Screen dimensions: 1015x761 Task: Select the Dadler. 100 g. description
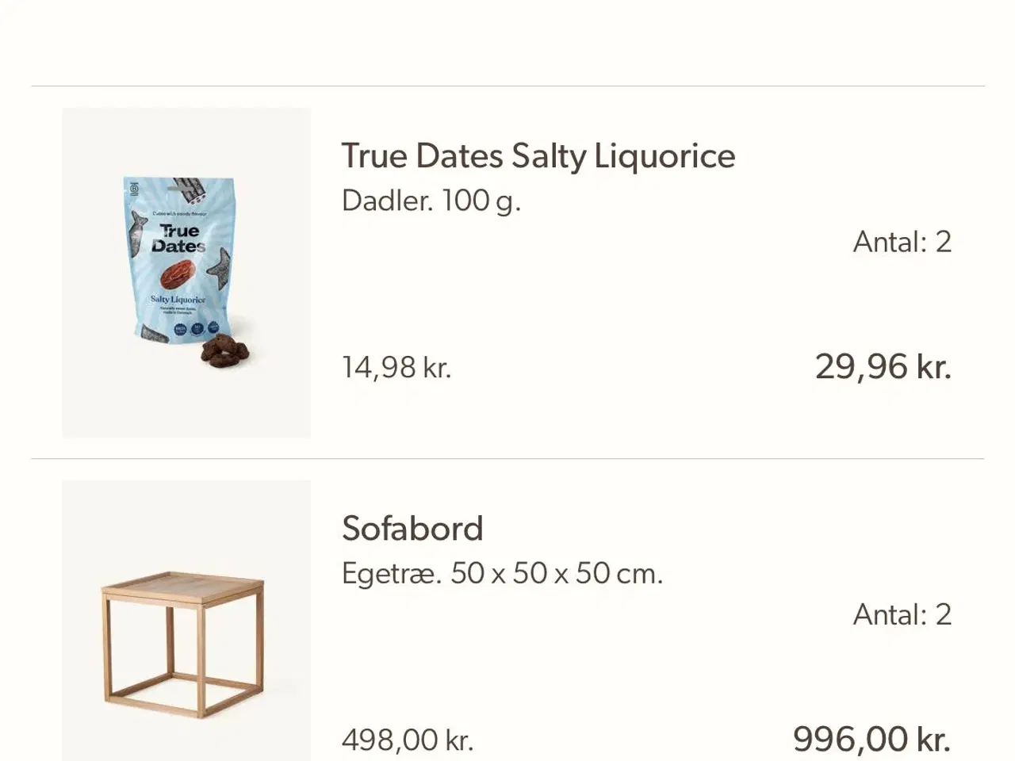[x=431, y=201]
